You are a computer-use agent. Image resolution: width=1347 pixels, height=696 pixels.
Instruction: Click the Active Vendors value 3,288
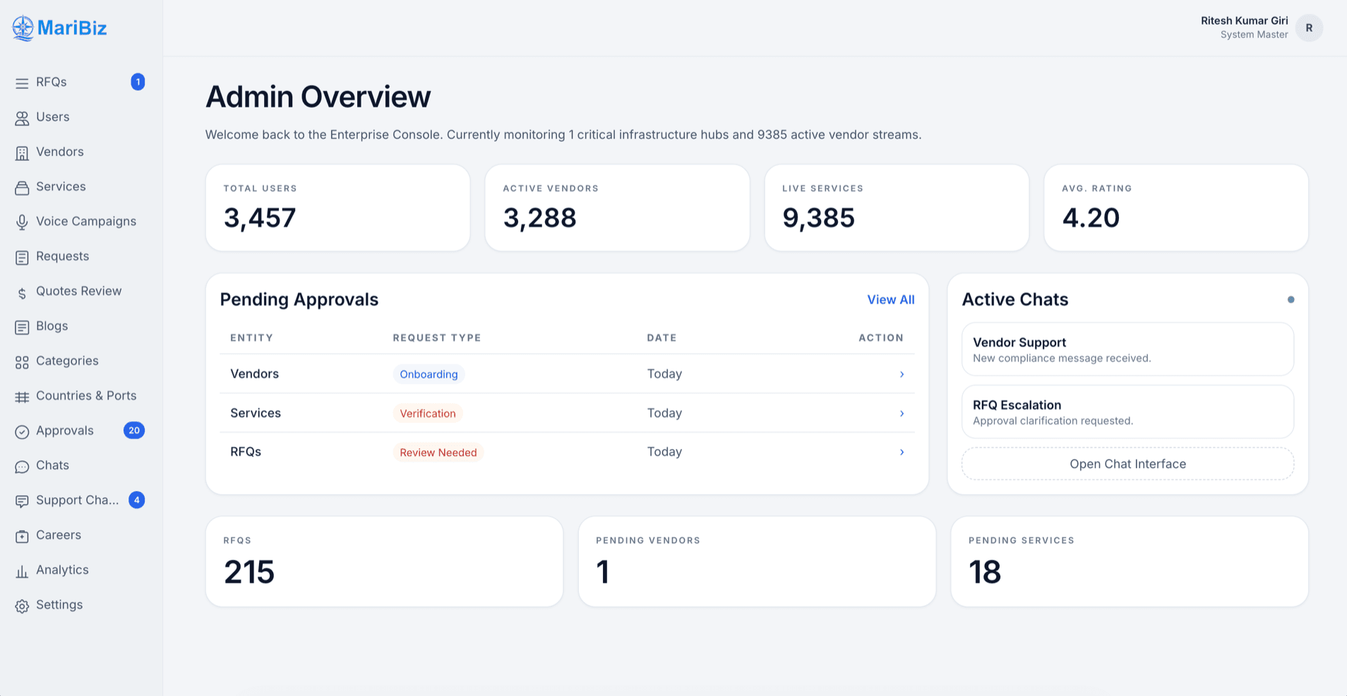(539, 217)
